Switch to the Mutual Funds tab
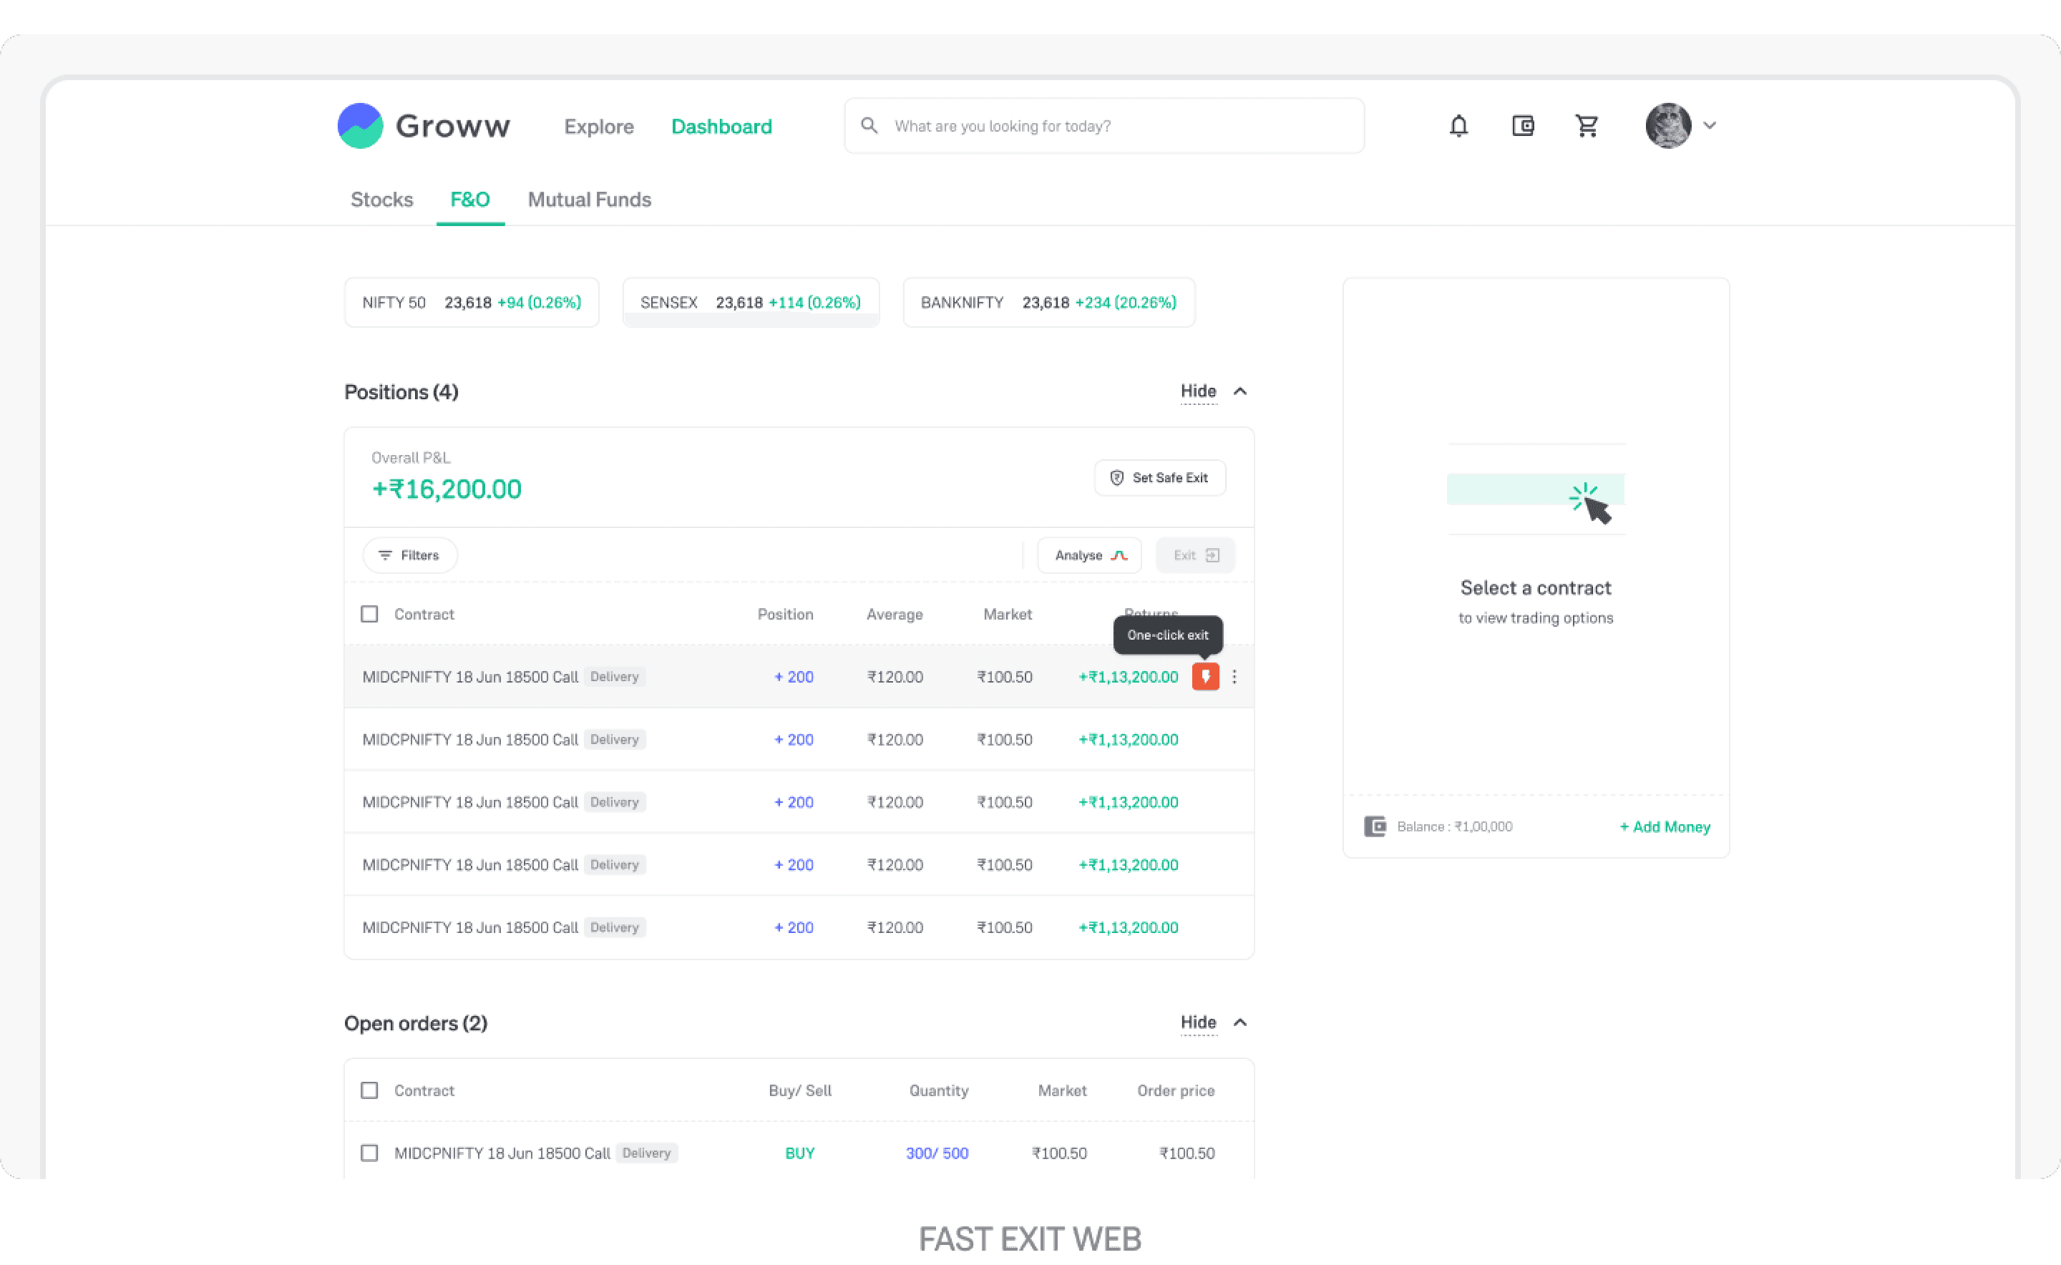This screenshot has width=2061, height=1265. click(x=589, y=199)
